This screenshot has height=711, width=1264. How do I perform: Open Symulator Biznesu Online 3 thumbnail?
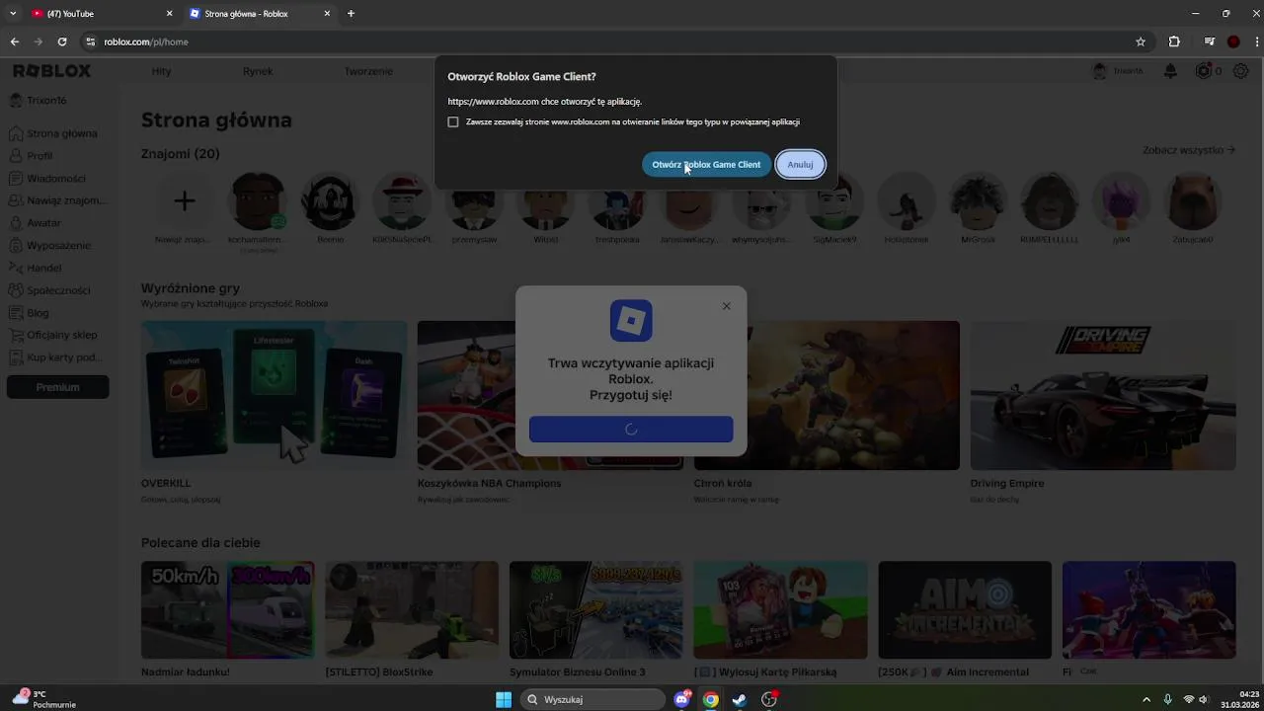(x=595, y=609)
